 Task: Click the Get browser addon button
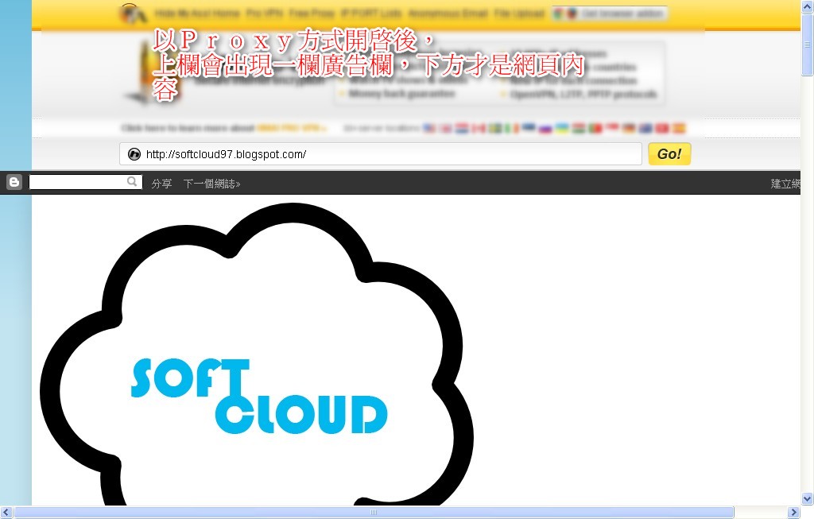point(610,14)
